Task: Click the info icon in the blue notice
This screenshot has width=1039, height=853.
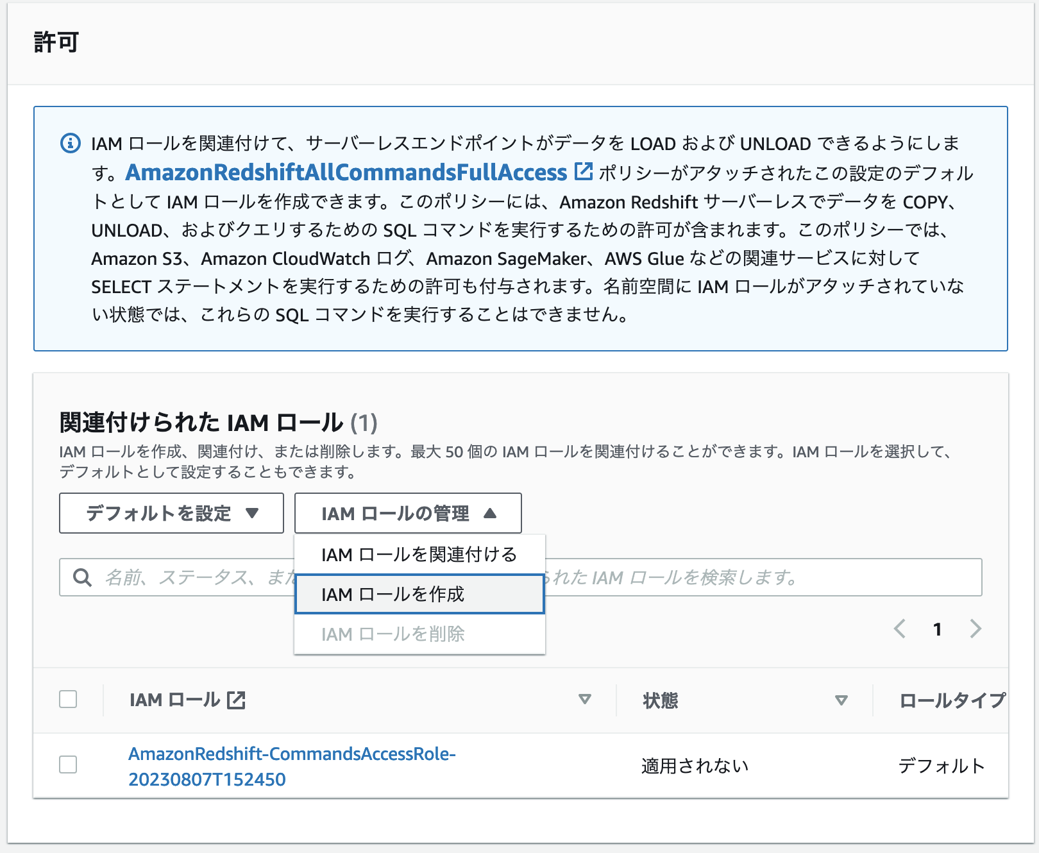Action: tap(70, 143)
